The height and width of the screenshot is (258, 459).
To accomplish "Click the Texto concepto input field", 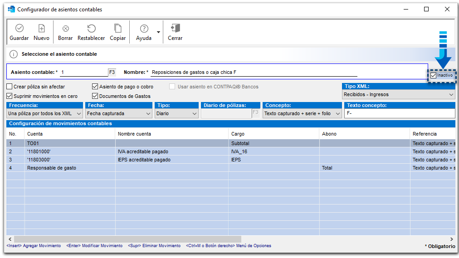I will 399,114.
